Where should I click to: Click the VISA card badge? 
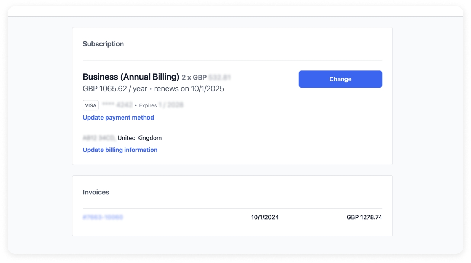[x=91, y=105]
